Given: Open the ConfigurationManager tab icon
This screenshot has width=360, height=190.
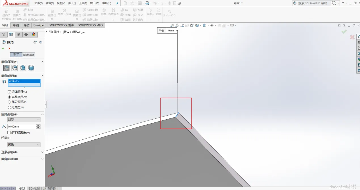Looking at the screenshot, I should point(18,34).
